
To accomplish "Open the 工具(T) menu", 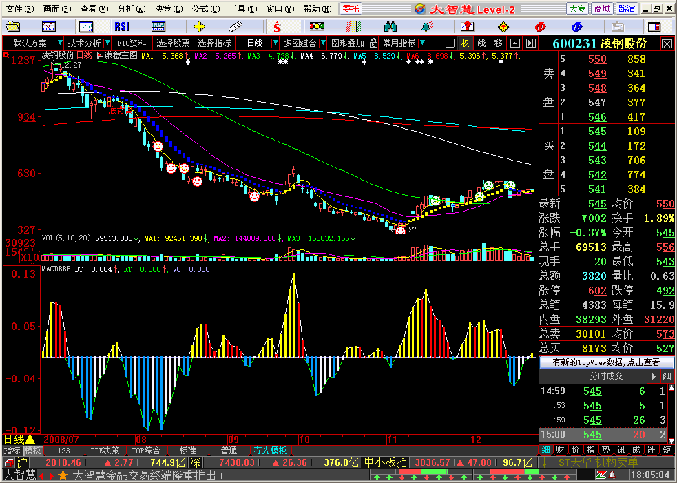I will pos(242,9).
